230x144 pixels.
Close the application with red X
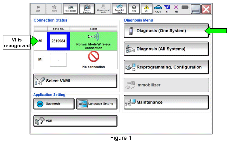[x=206, y=9]
